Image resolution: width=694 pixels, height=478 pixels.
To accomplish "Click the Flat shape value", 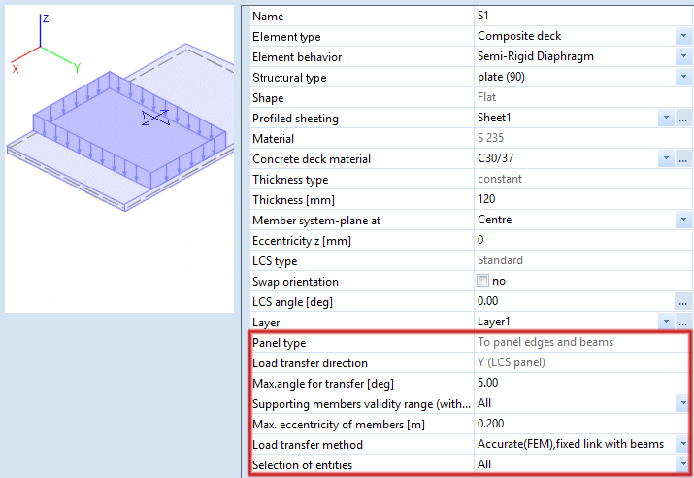I will [486, 97].
